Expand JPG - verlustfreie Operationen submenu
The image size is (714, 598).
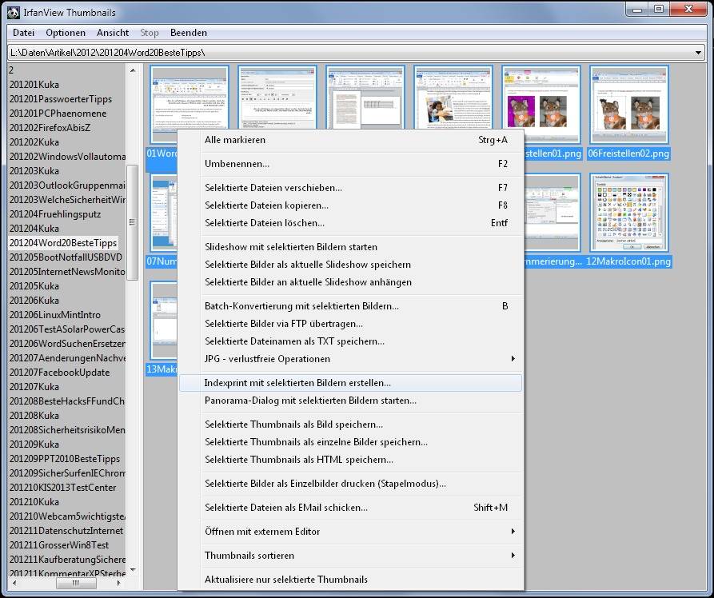pyautogui.click(x=351, y=359)
